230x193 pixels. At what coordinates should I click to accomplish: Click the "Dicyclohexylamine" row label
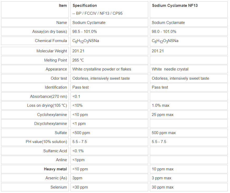point(51,124)
